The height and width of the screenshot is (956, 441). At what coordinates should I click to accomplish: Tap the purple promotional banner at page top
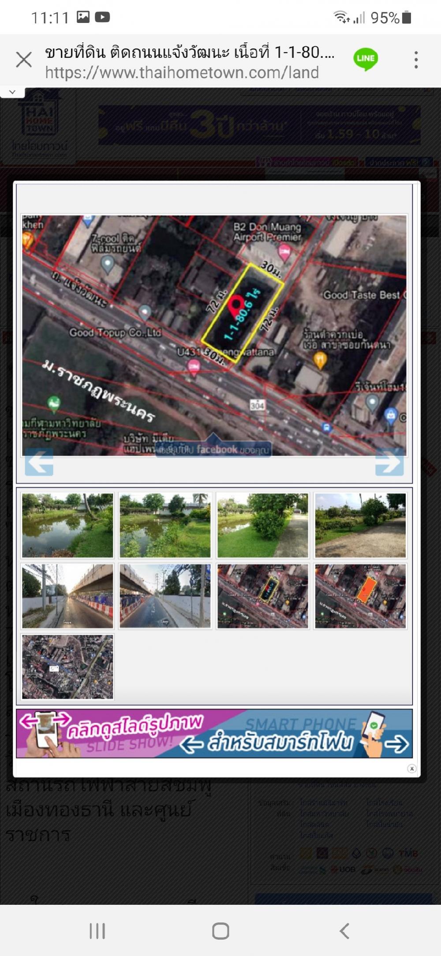click(259, 125)
